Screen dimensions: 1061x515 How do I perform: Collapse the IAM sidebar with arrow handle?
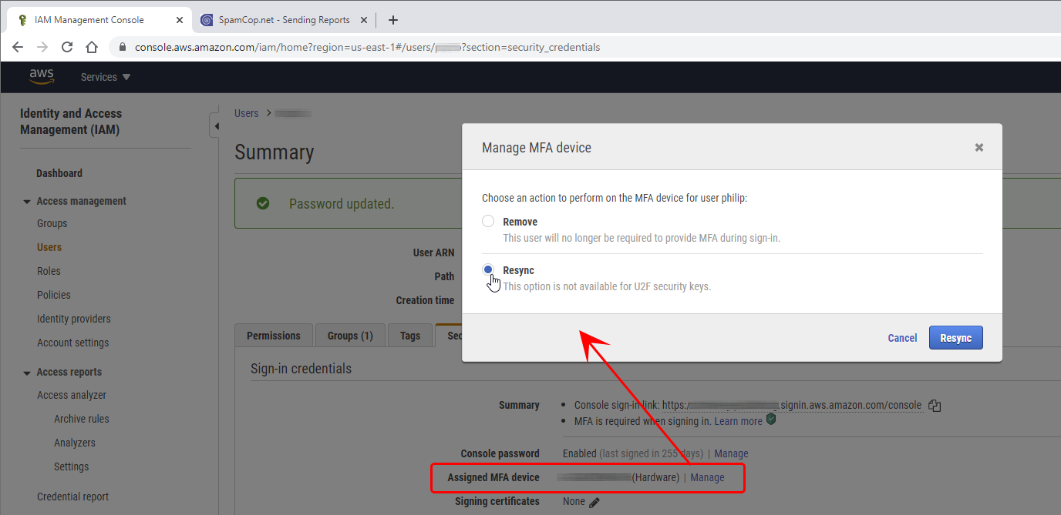(216, 126)
